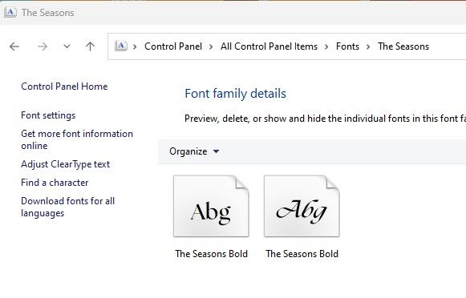Click the Back navigation arrow
The height and width of the screenshot is (298, 466).
pyautogui.click(x=14, y=46)
